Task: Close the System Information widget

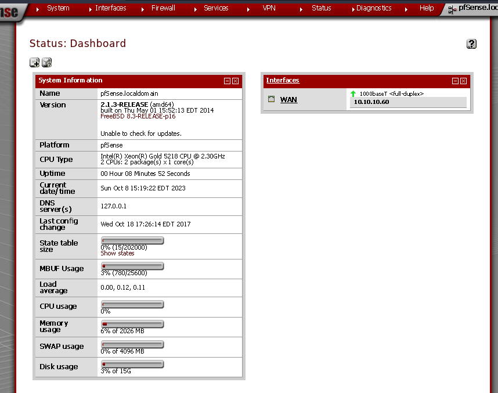Action: [x=235, y=81]
